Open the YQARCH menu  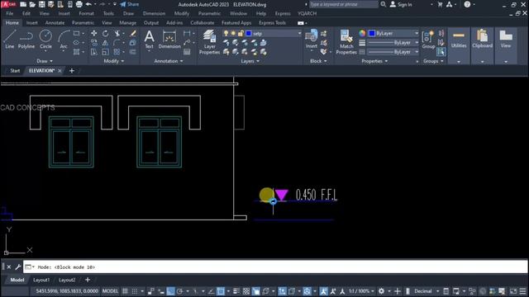(x=307, y=13)
